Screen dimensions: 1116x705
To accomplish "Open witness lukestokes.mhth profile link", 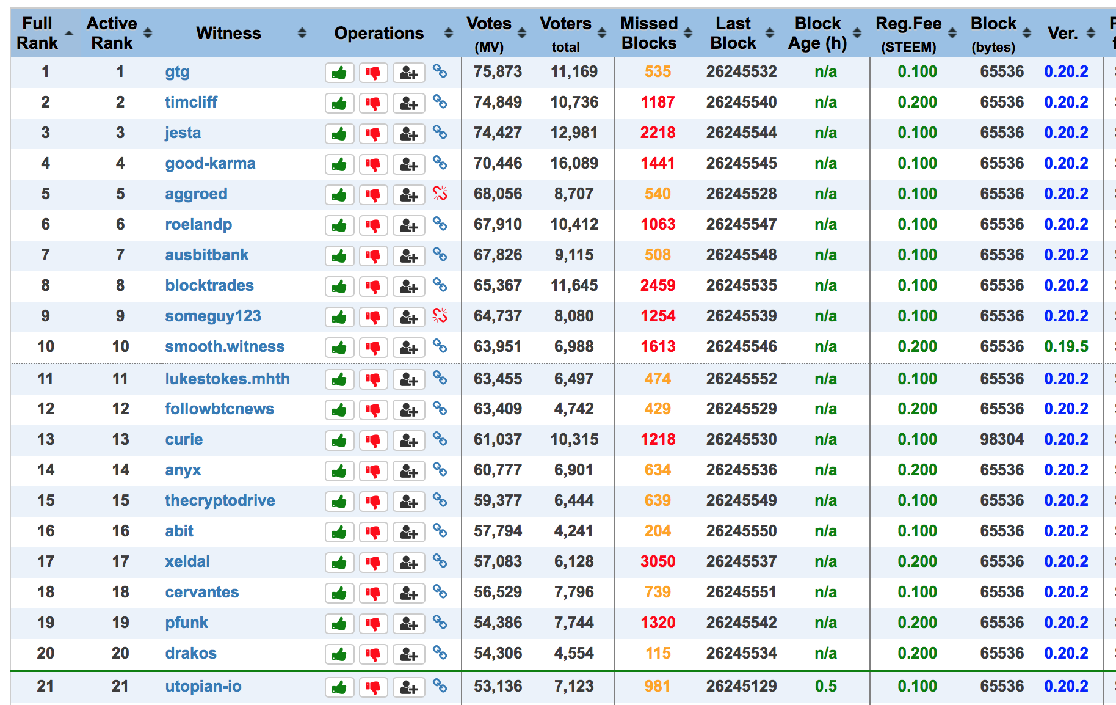I will pos(227,379).
